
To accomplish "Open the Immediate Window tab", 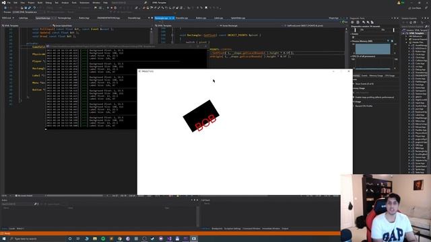I will click(271, 229).
